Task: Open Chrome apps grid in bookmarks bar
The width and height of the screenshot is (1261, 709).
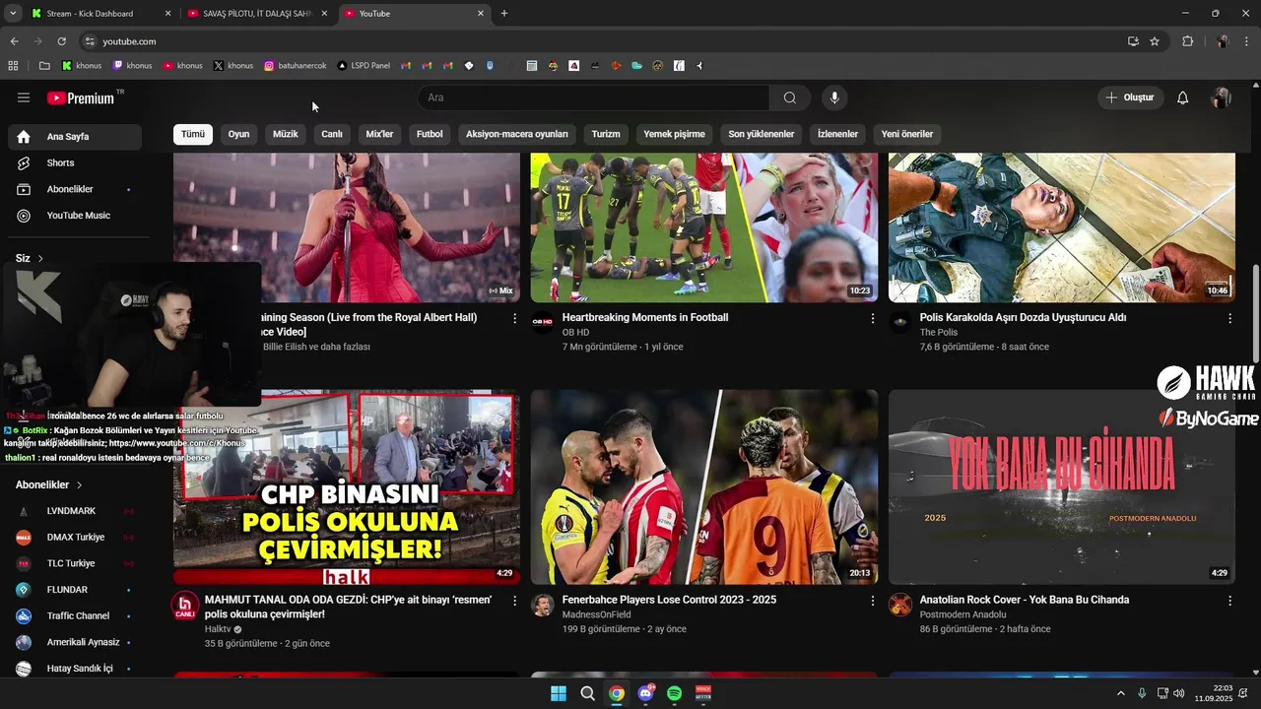Action: (13, 66)
